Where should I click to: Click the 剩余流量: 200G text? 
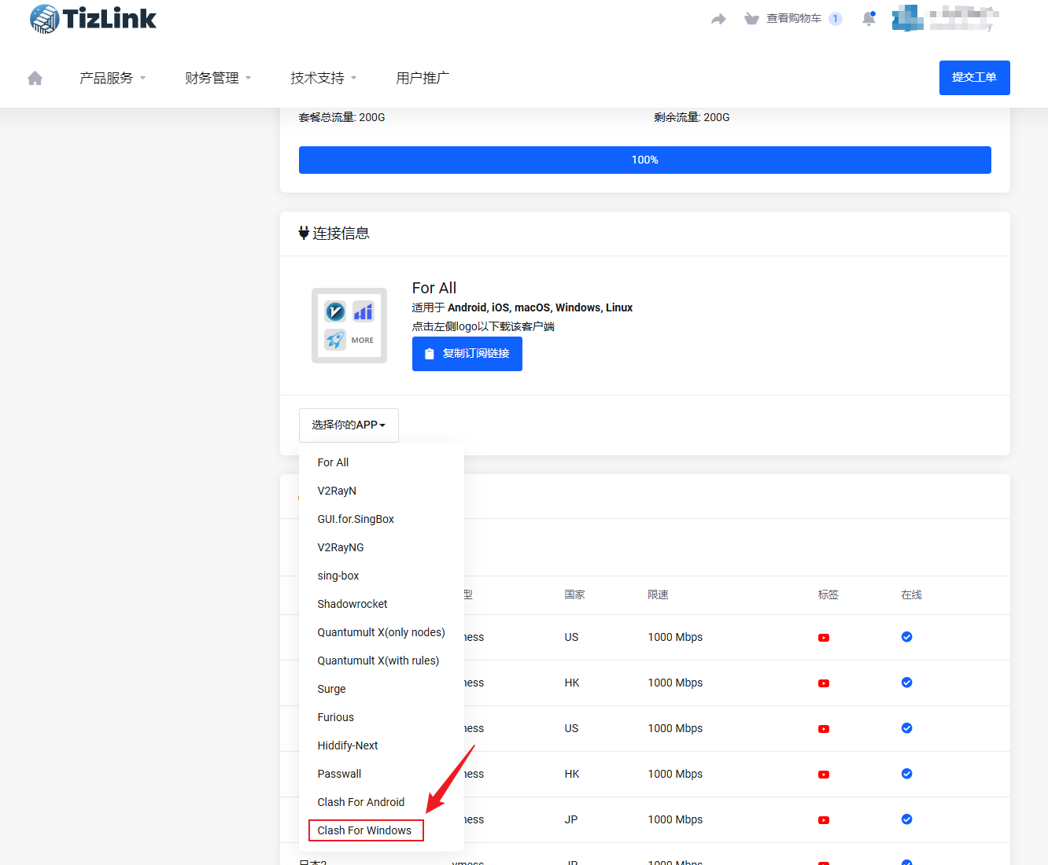point(692,117)
